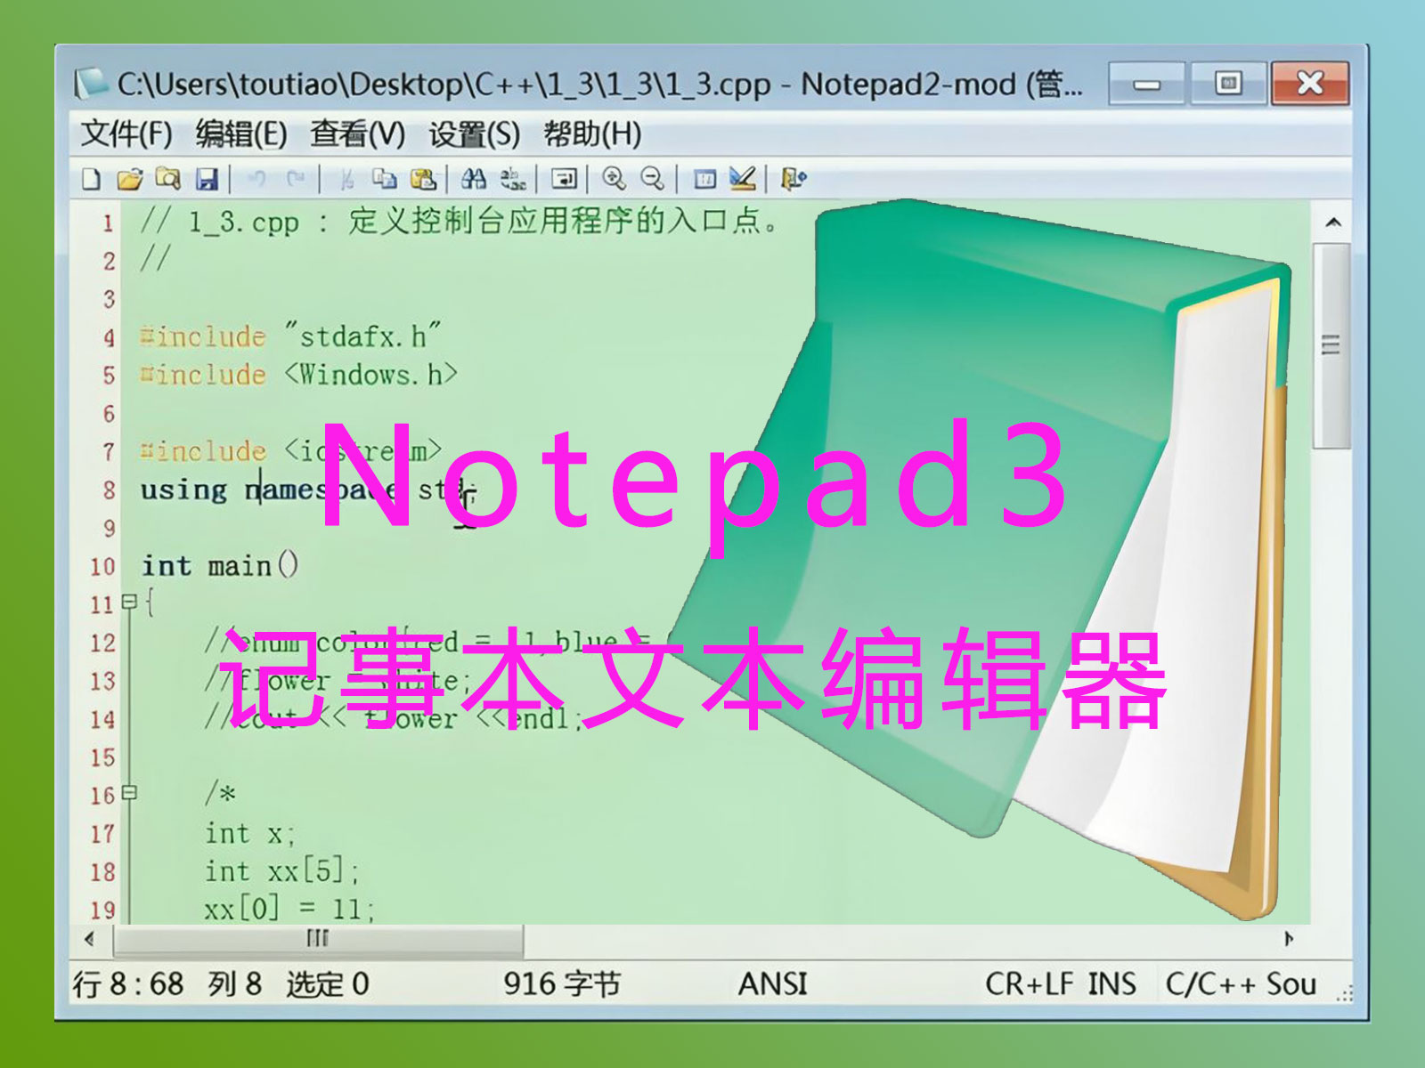
Task: Click the 'int x;' code line
Action: (x=249, y=833)
